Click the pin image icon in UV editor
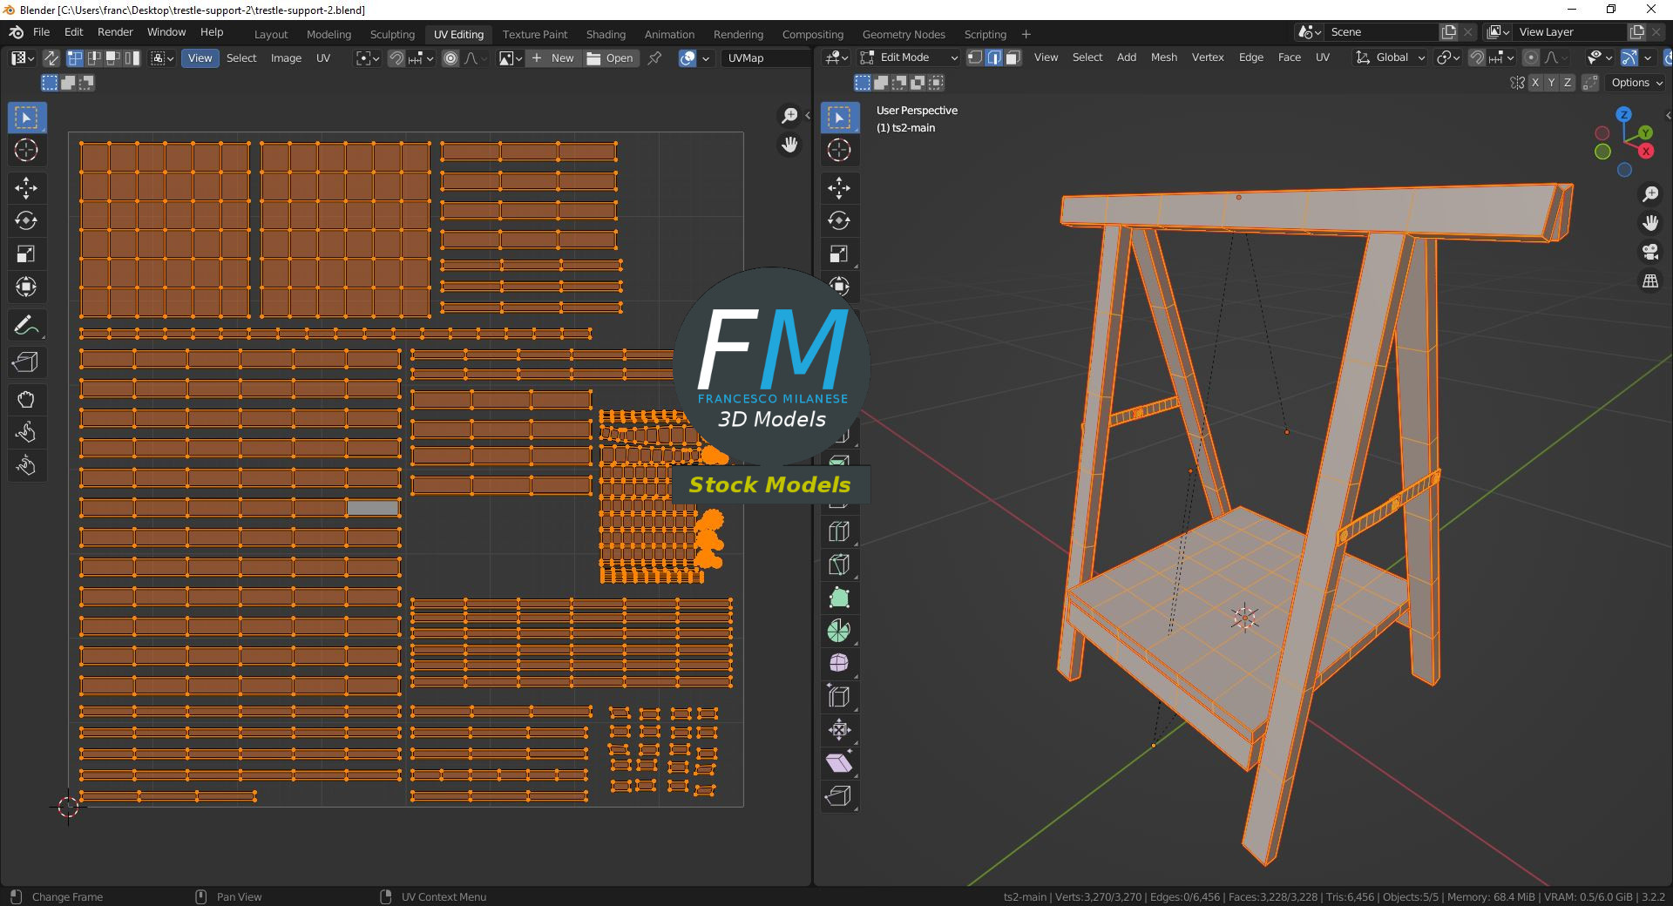Image resolution: width=1673 pixels, height=906 pixels. pyautogui.click(x=655, y=58)
